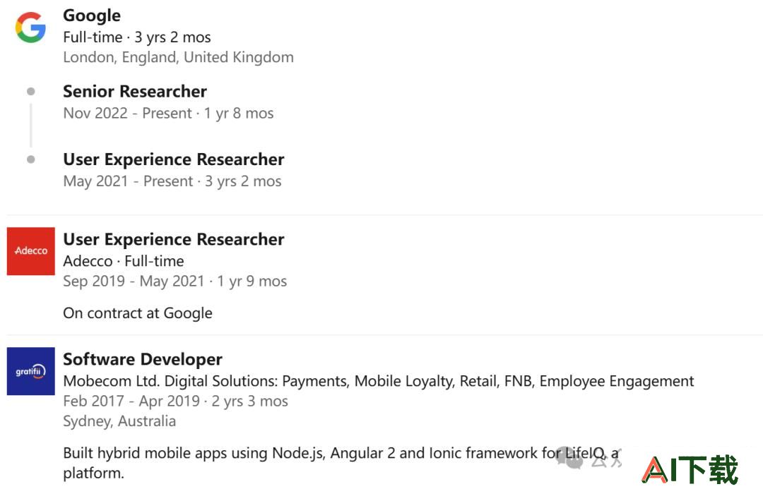The width and height of the screenshot is (763, 489).
Task: Open the Adecco User Experience Researcher title
Action: click(x=174, y=239)
